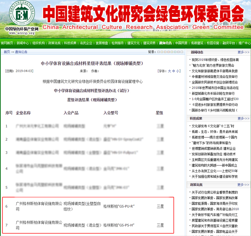Image resolution: width=251 pixels, height=236 pixels.
Task: Click the date text 2019-04-03
Action: pyautogui.click(x=24, y=71)
